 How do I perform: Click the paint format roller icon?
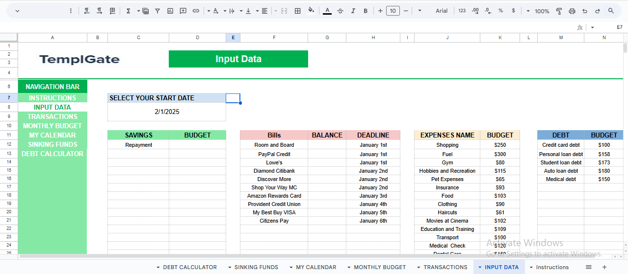coord(559,11)
